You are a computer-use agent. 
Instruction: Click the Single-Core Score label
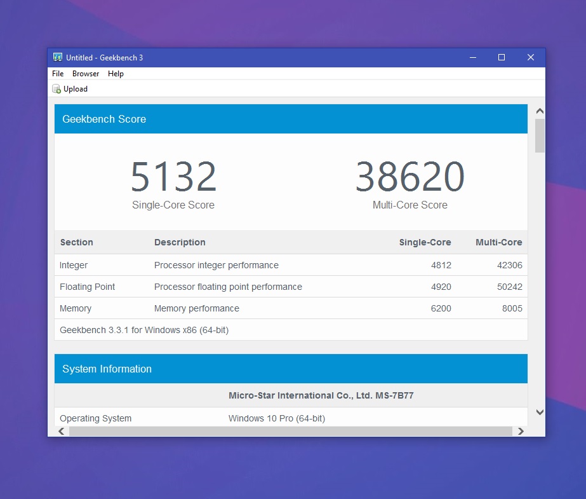pos(173,205)
